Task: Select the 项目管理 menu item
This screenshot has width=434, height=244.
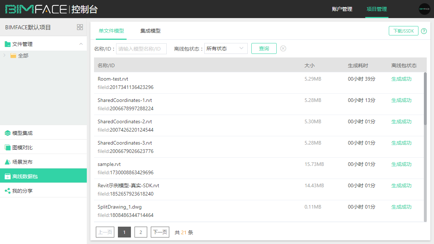Action: (377, 9)
